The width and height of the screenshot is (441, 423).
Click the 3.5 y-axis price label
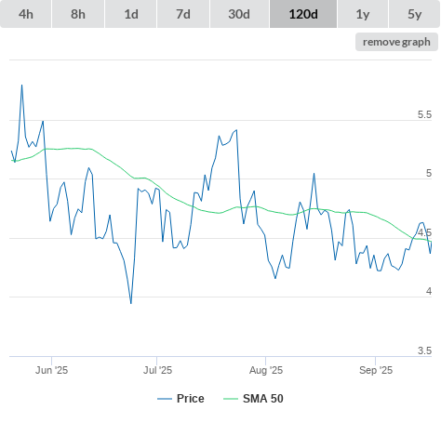[x=424, y=350]
